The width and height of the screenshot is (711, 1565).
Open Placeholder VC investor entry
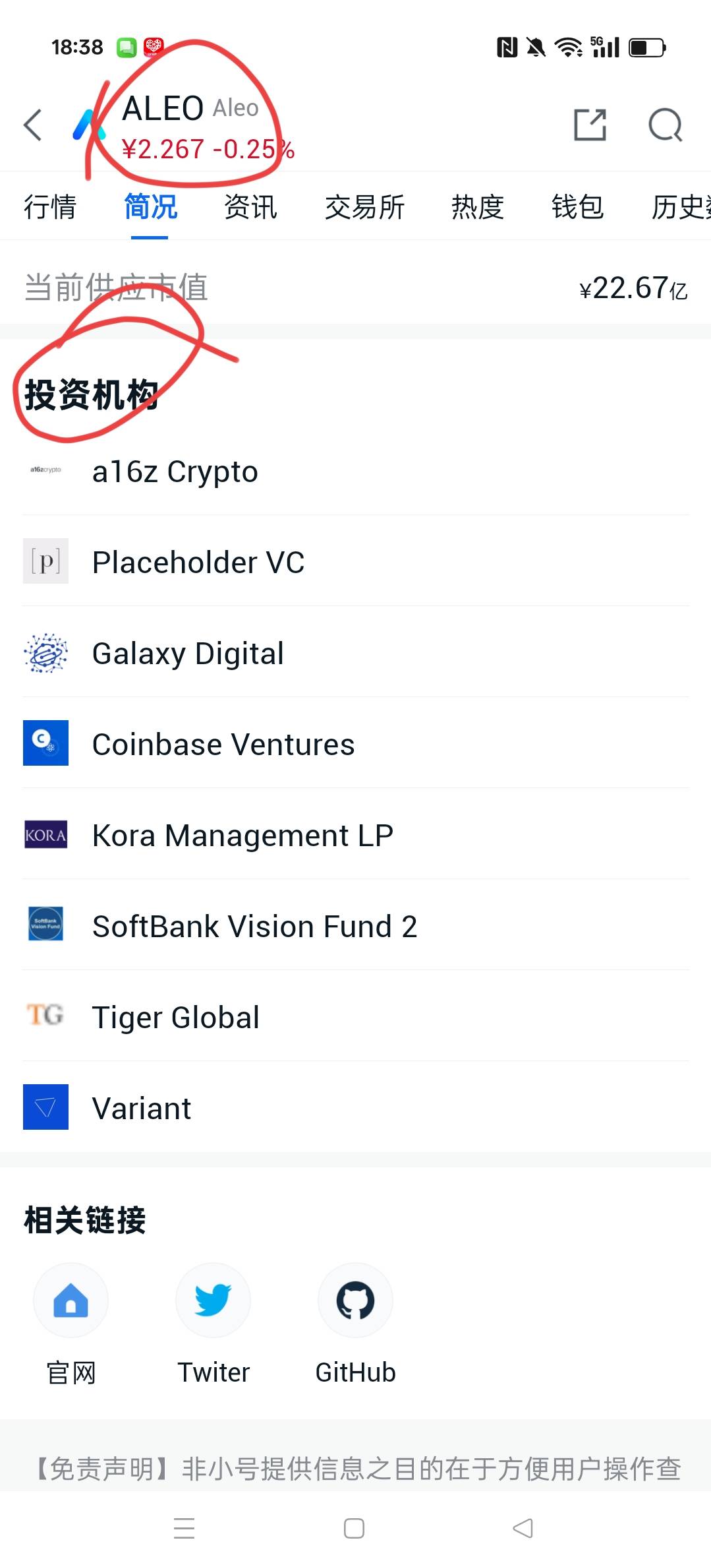[x=198, y=563]
